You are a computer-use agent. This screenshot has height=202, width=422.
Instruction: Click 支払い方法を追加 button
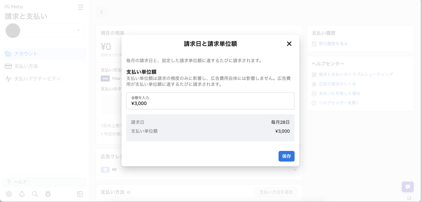coord(276,192)
